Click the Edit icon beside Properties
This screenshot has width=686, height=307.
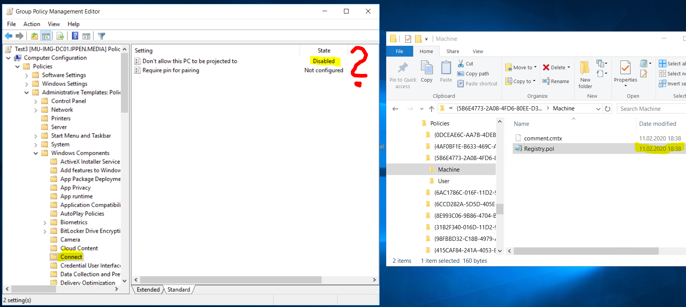point(644,73)
